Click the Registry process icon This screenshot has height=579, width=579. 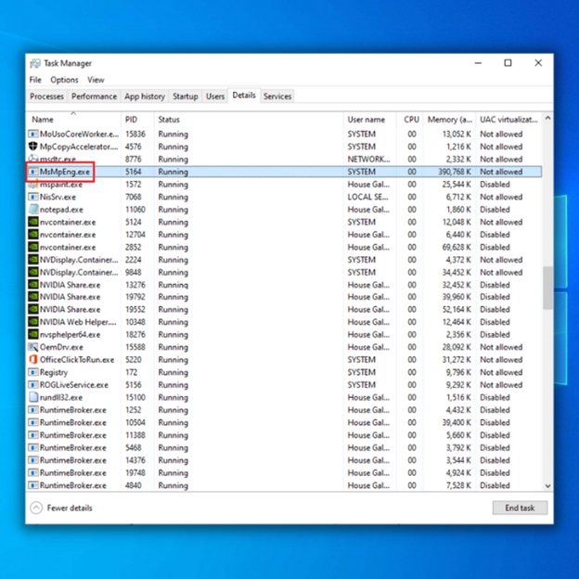[33, 372]
